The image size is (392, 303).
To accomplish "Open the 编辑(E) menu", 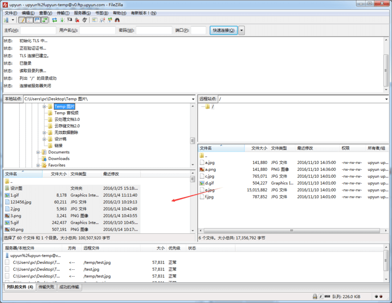I will (x=28, y=13).
